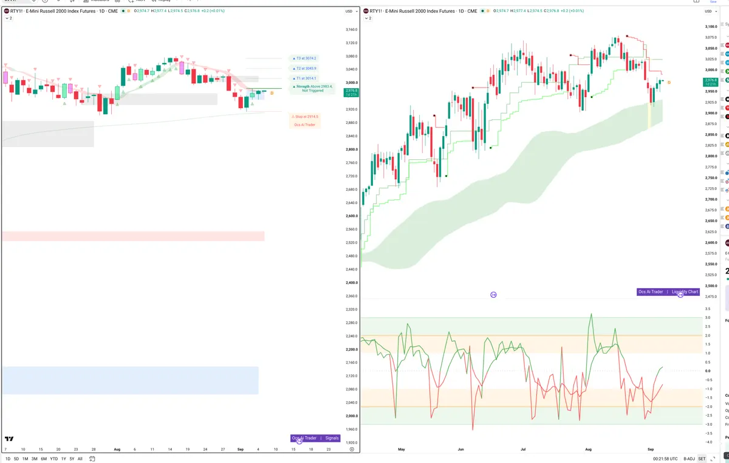
Task: Select All time range
Action: pos(80,459)
